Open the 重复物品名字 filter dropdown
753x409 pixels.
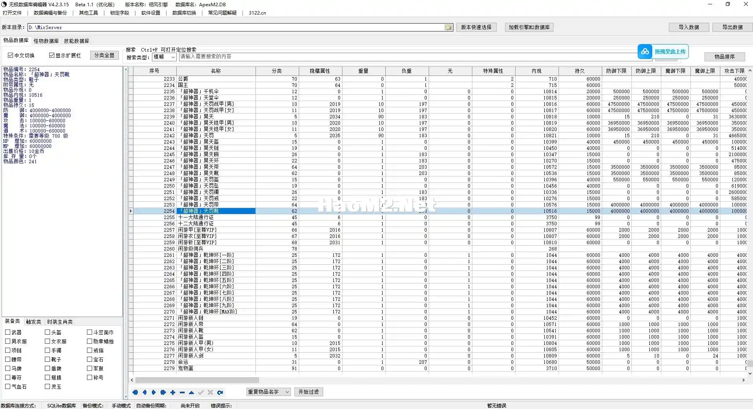coord(268,392)
